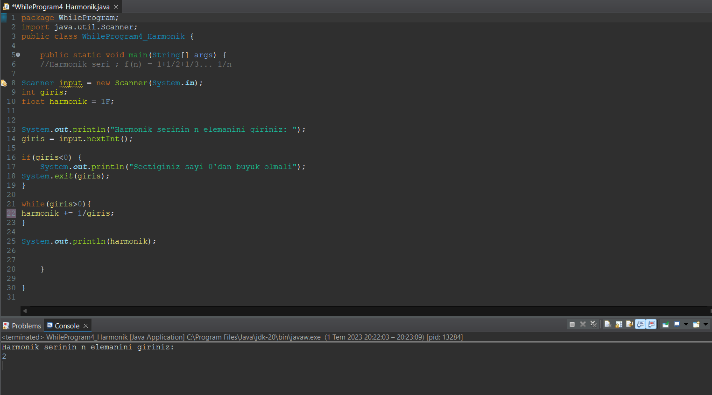
Task: Click 'harmonik += 1/giris;' statement
Action: [68, 213]
